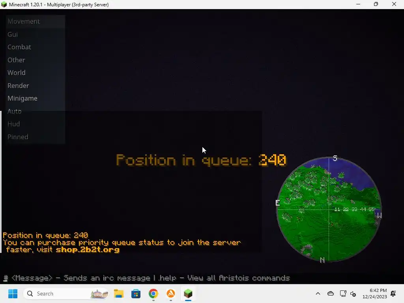Click the shop.2b2t.org link in chat

(88, 250)
